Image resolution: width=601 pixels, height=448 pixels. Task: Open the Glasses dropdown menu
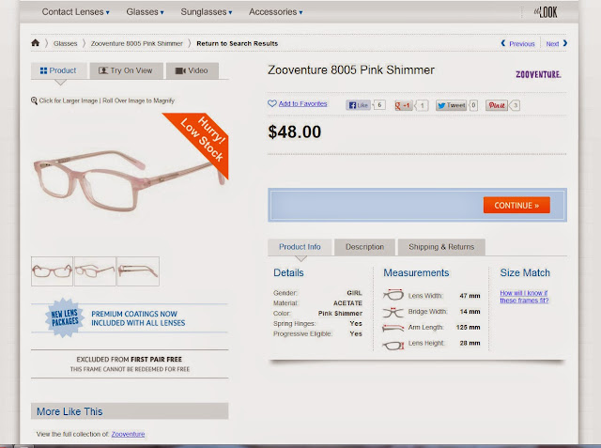tap(145, 12)
